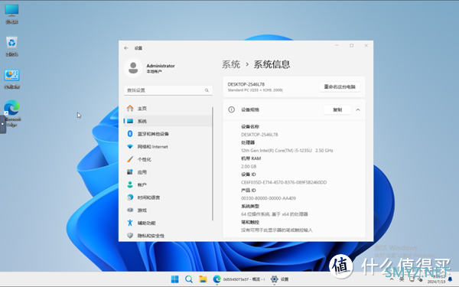Click the 2.00 GB RAM value

coord(249,166)
